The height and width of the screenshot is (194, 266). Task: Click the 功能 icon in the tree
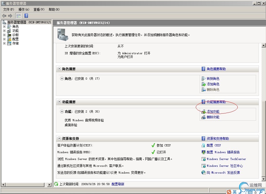[9, 31]
